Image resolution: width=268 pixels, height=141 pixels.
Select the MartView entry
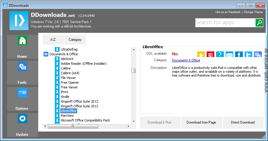[x=67, y=116]
